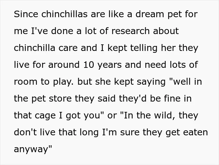219x165 pixels.
Task: Click the word "saying" before the quote
Action: (x=151, y=82)
